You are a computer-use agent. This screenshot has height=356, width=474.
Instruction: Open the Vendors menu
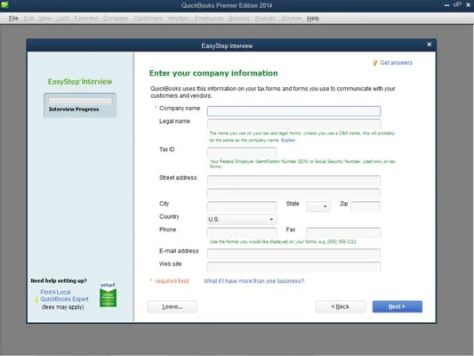click(x=178, y=19)
